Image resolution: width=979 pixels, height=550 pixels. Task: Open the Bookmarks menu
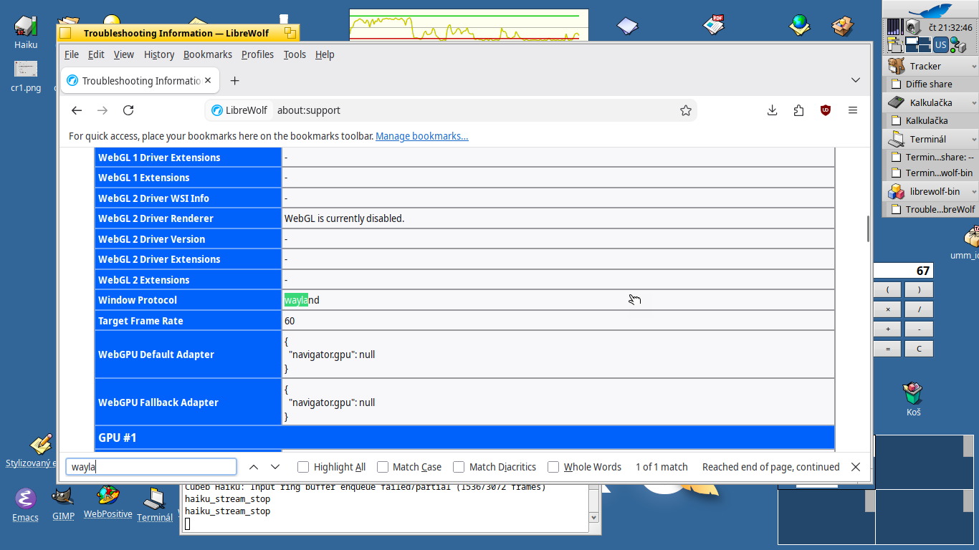[208, 54]
